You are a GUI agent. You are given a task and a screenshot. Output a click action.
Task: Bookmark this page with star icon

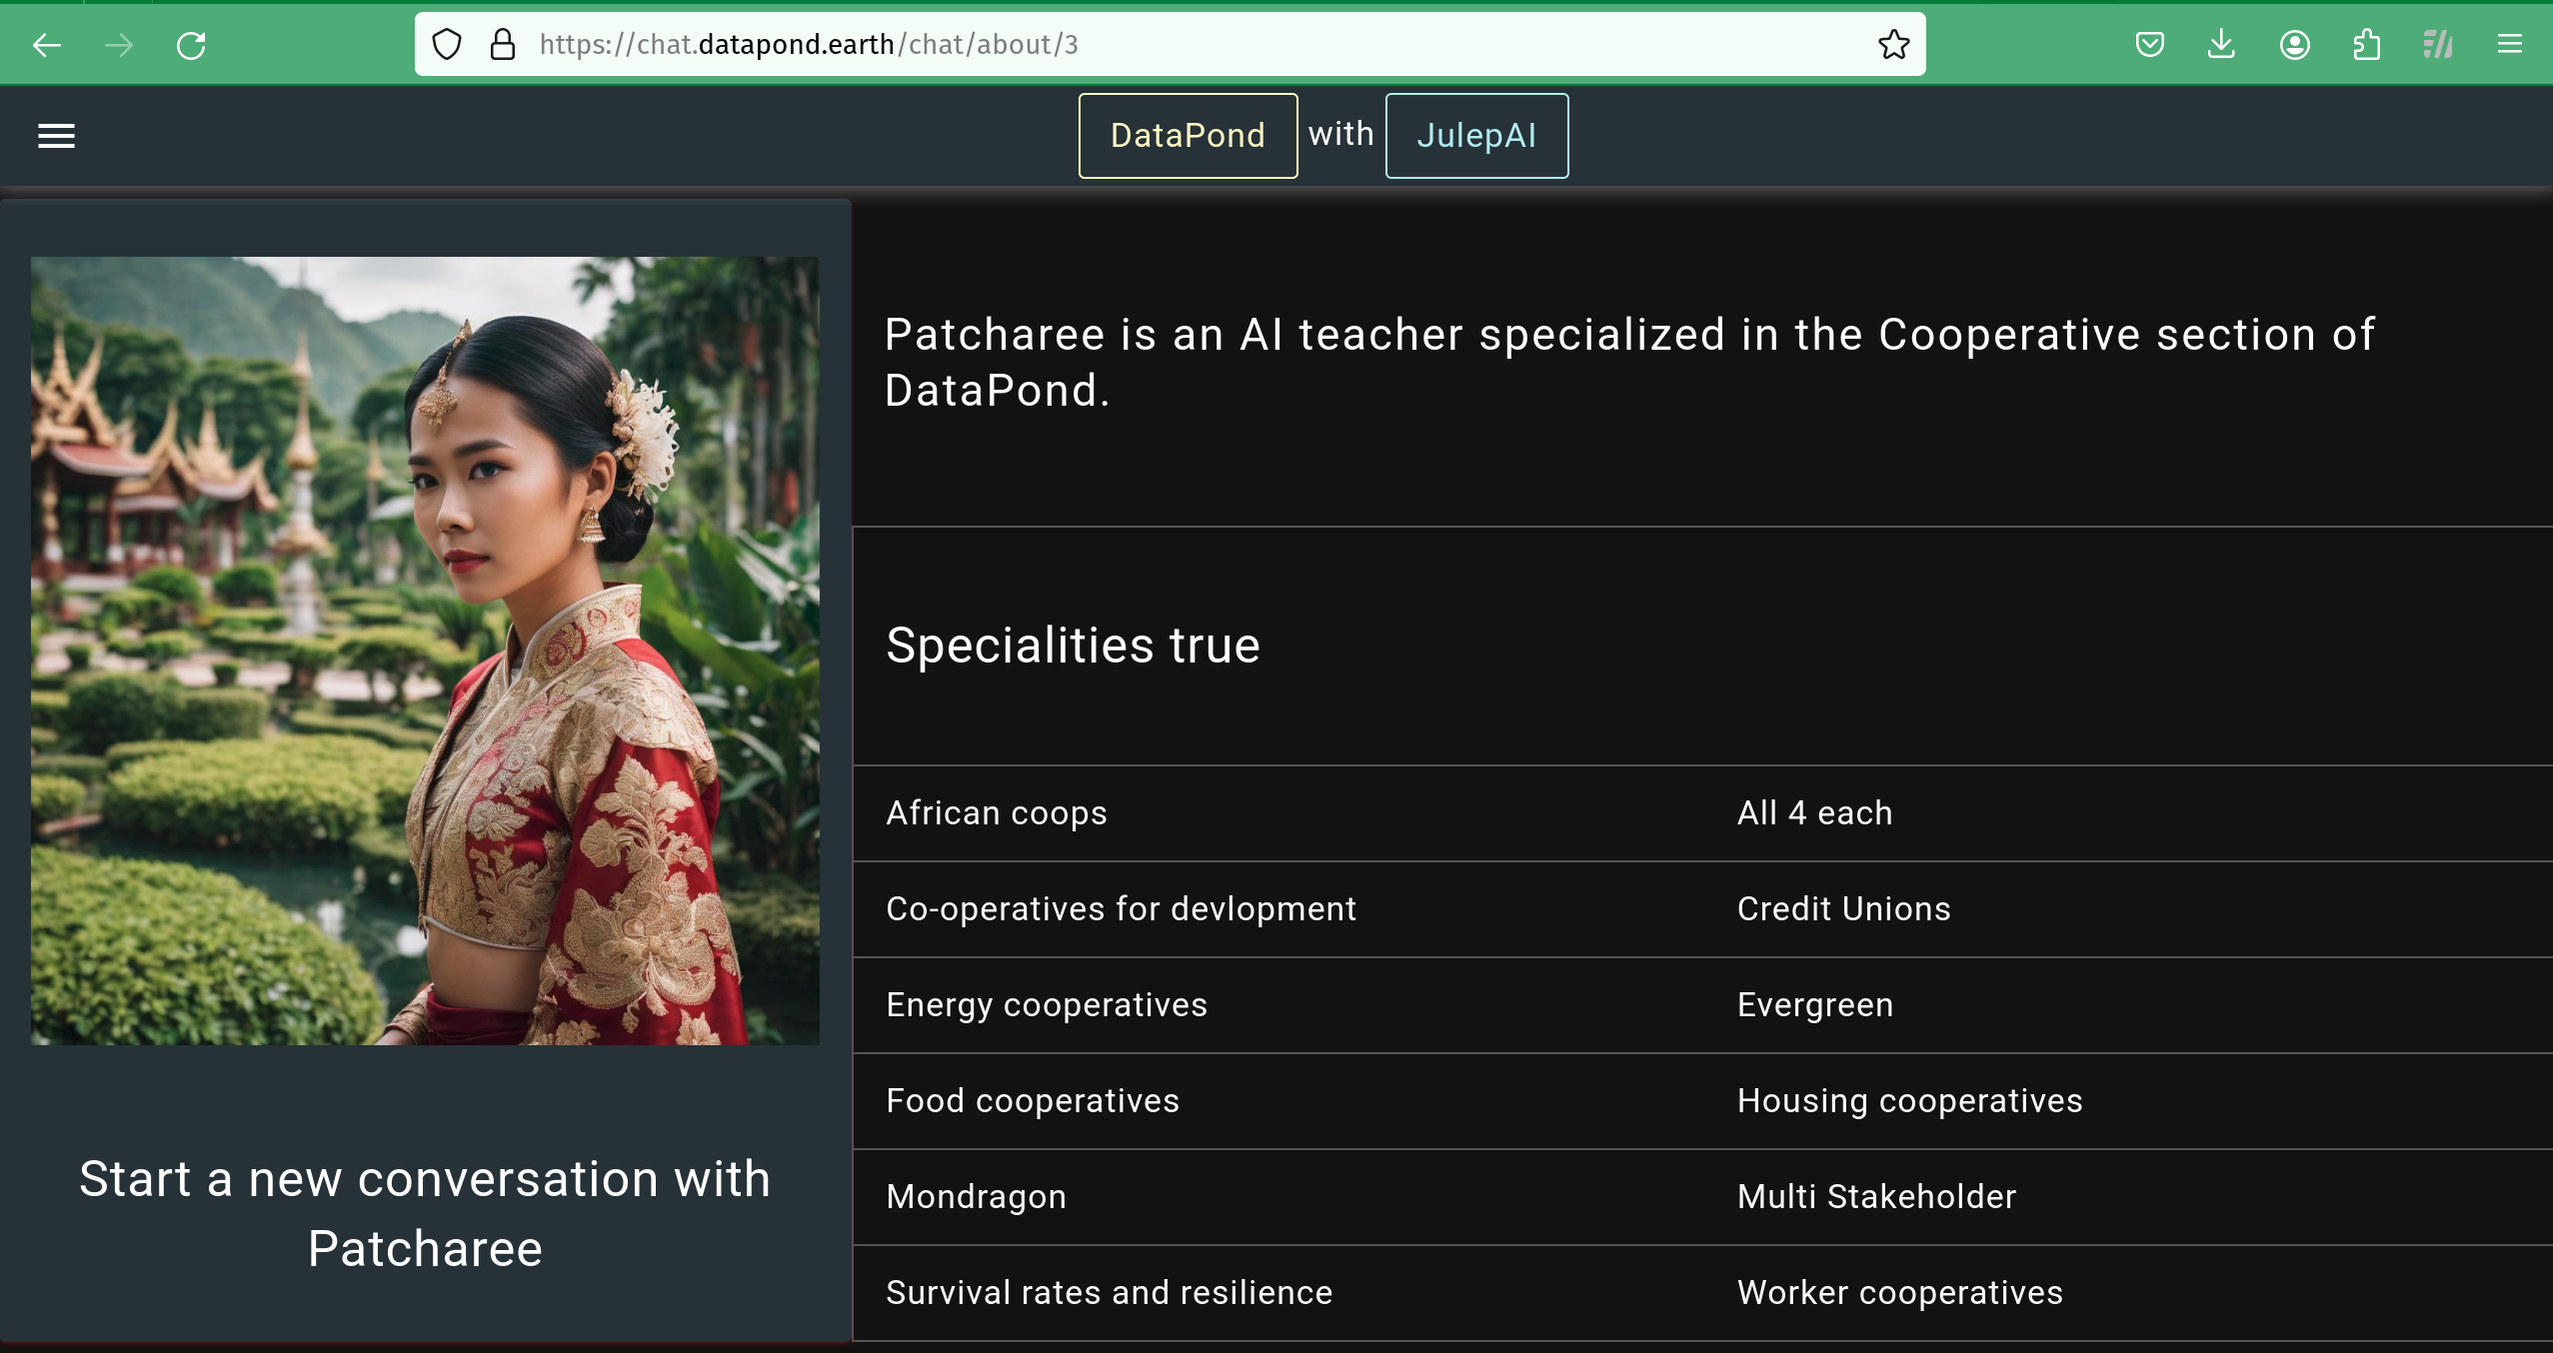(1893, 45)
